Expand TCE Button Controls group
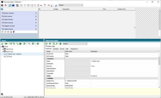 coord(19,13)
